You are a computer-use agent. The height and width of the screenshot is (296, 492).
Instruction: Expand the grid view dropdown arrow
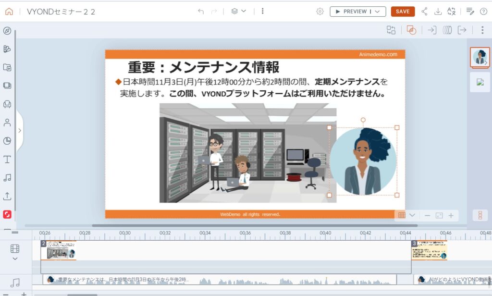pos(412,215)
